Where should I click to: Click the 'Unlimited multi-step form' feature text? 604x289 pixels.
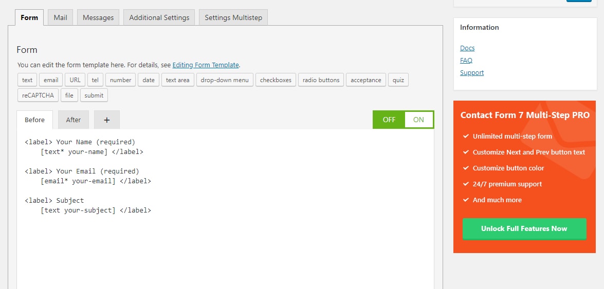(x=513, y=136)
